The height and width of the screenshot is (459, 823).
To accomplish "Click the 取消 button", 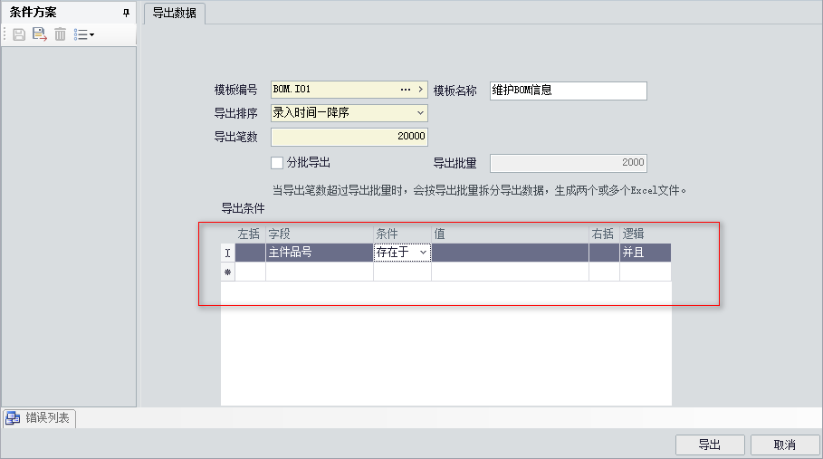I will 785,445.
